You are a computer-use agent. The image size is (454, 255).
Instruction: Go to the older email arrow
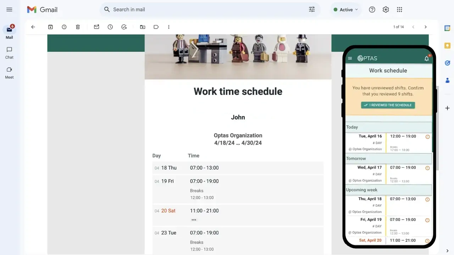(x=426, y=27)
